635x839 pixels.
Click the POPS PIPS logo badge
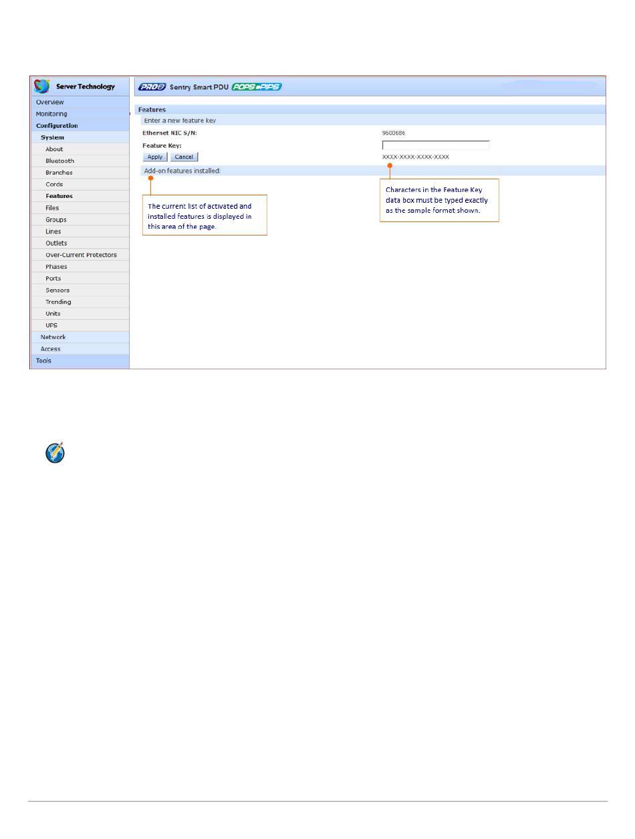(257, 86)
